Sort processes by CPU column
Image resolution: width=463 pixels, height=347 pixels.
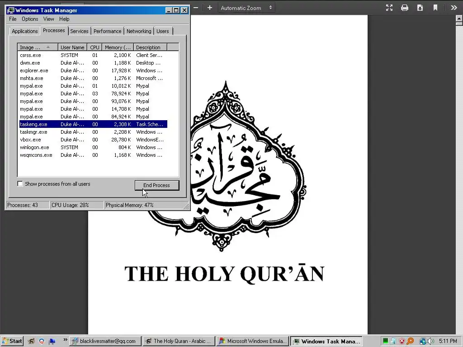95,47
